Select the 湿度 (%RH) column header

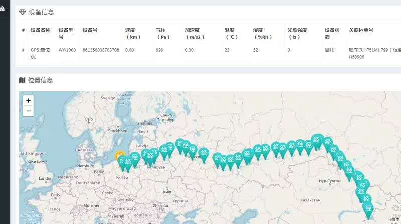click(x=263, y=33)
